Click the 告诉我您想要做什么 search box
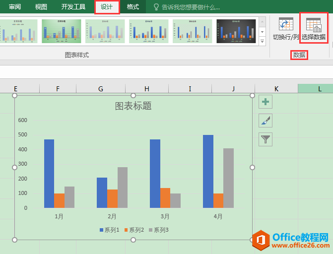333x254 pixels. pos(191,7)
